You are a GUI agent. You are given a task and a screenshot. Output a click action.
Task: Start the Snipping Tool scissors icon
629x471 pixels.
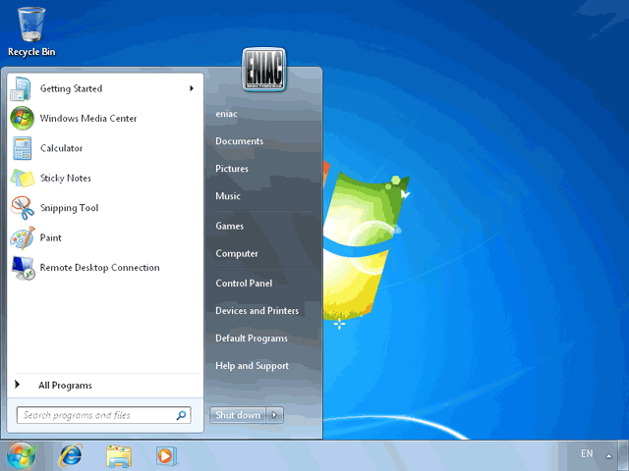click(x=23, y=208)
